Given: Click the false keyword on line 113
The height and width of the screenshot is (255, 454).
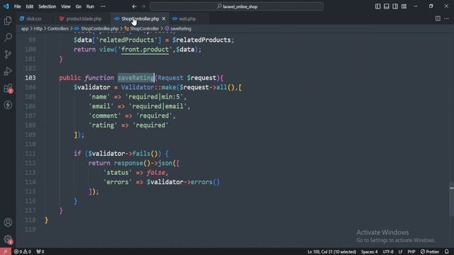Looking at the screenshot, I should tap(156, 173).
